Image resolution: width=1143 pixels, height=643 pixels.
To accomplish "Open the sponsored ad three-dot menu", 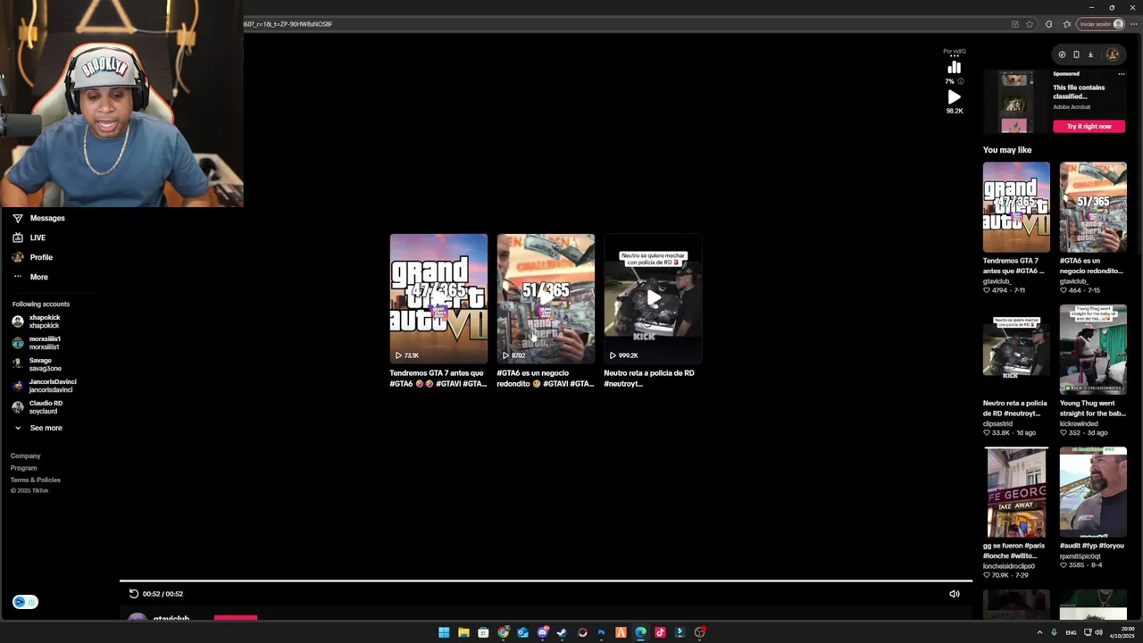I will 1122,74.
